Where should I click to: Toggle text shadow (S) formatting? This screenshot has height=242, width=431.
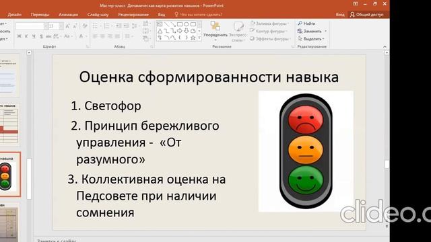pos(41,36)
